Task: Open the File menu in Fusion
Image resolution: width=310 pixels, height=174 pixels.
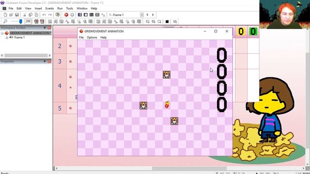Action: coord(11,9)
